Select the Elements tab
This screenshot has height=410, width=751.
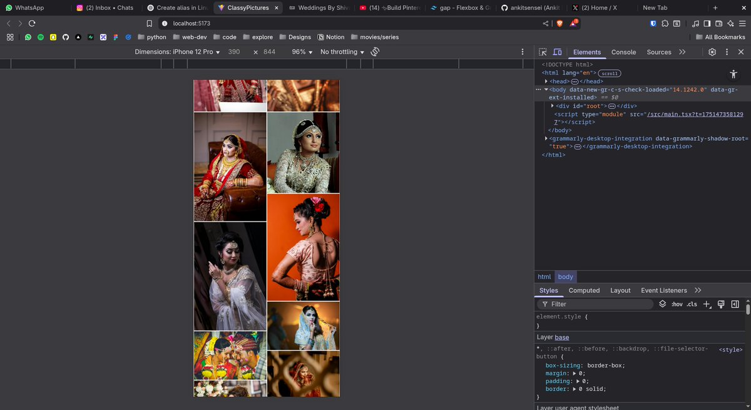tap(587, 52)
